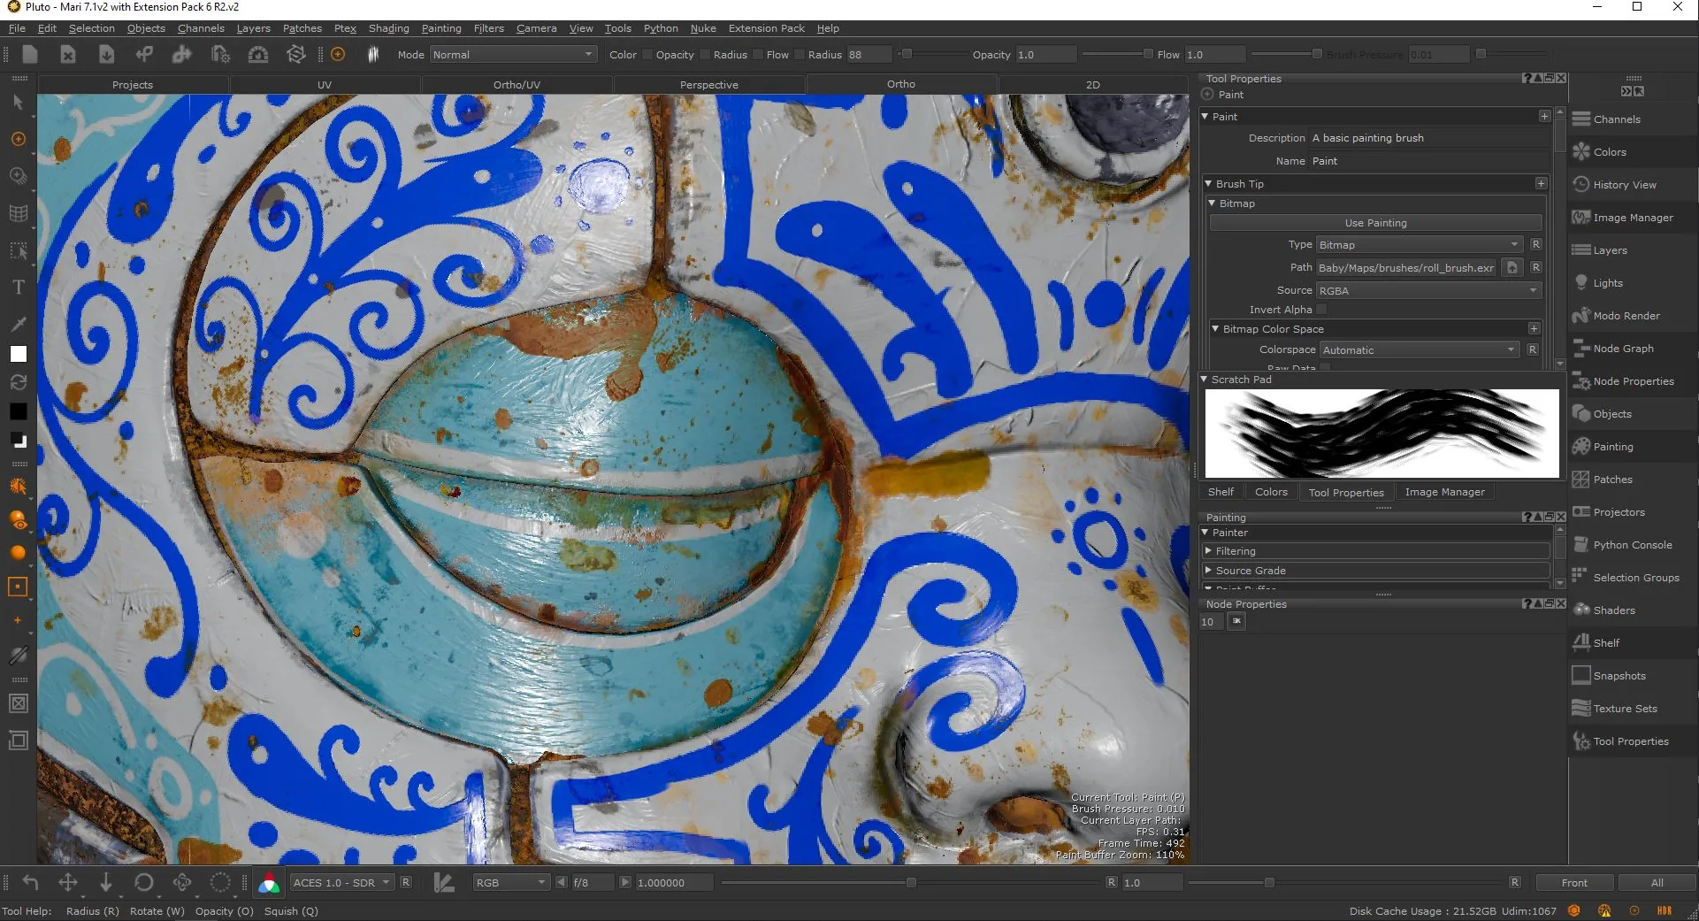This screenshot has width=1699, height=921.
Task: Click the R reset button beside ACES dropdown
Action: coord(405,883)
